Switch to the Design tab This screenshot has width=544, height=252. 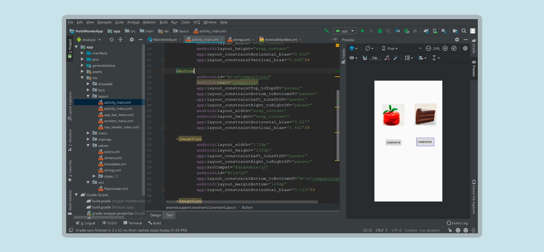155,215
